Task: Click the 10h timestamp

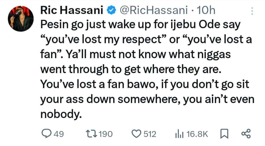Action: pyautogui.click(x=206, y=11)
